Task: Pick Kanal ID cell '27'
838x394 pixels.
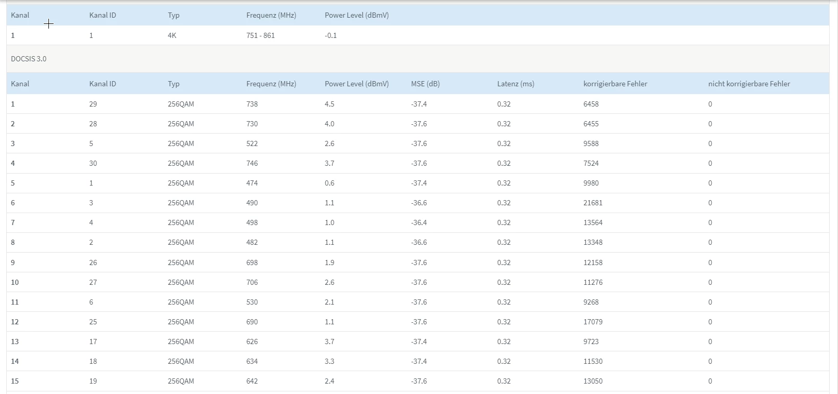Action: tap(93, 282)
